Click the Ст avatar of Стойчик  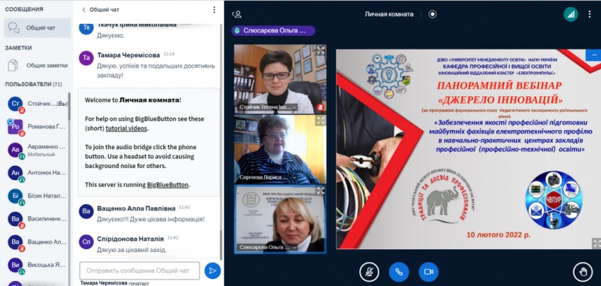point(15,104)
